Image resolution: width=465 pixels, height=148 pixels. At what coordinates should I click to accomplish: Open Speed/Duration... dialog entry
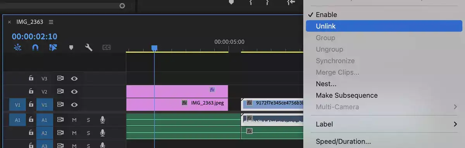click(x=343, y=141)
